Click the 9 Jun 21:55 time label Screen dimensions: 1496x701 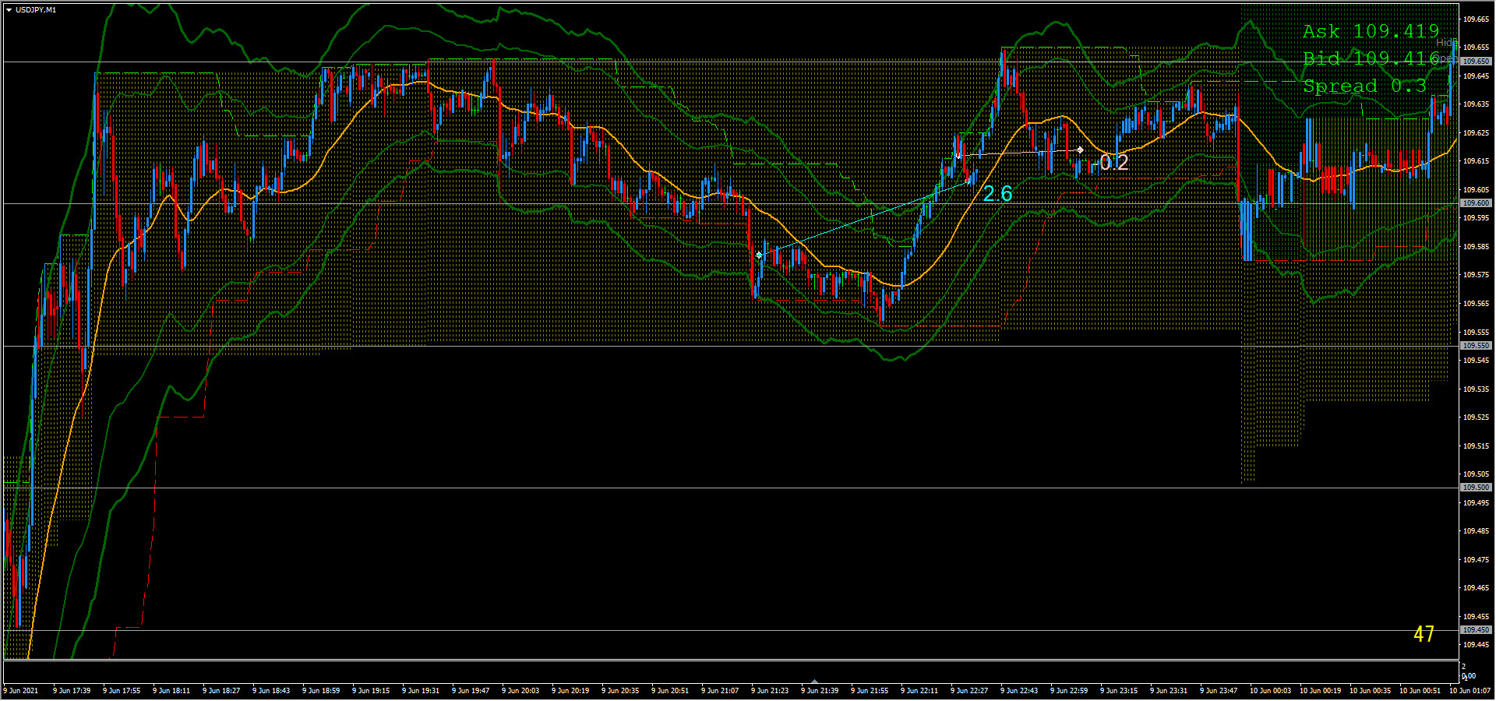pyautogui.click(x=870, y=691)
